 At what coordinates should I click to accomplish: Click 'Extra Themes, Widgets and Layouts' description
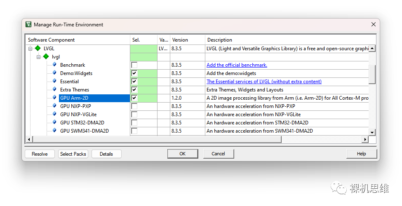[245, 90]
